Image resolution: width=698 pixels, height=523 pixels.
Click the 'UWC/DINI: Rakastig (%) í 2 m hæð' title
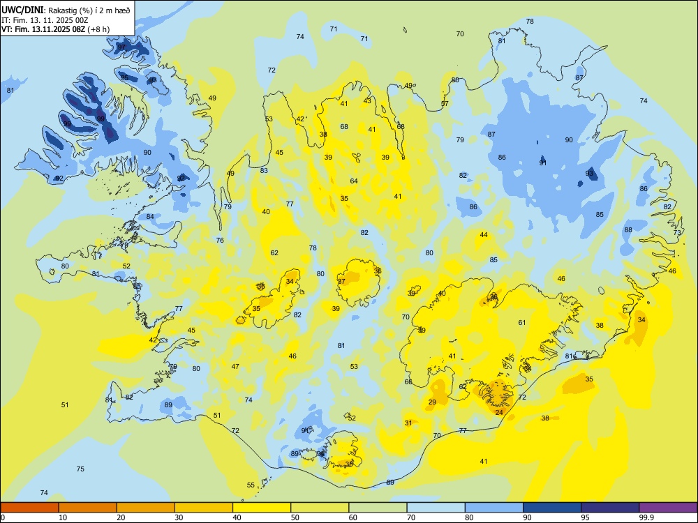coord(66,10)
